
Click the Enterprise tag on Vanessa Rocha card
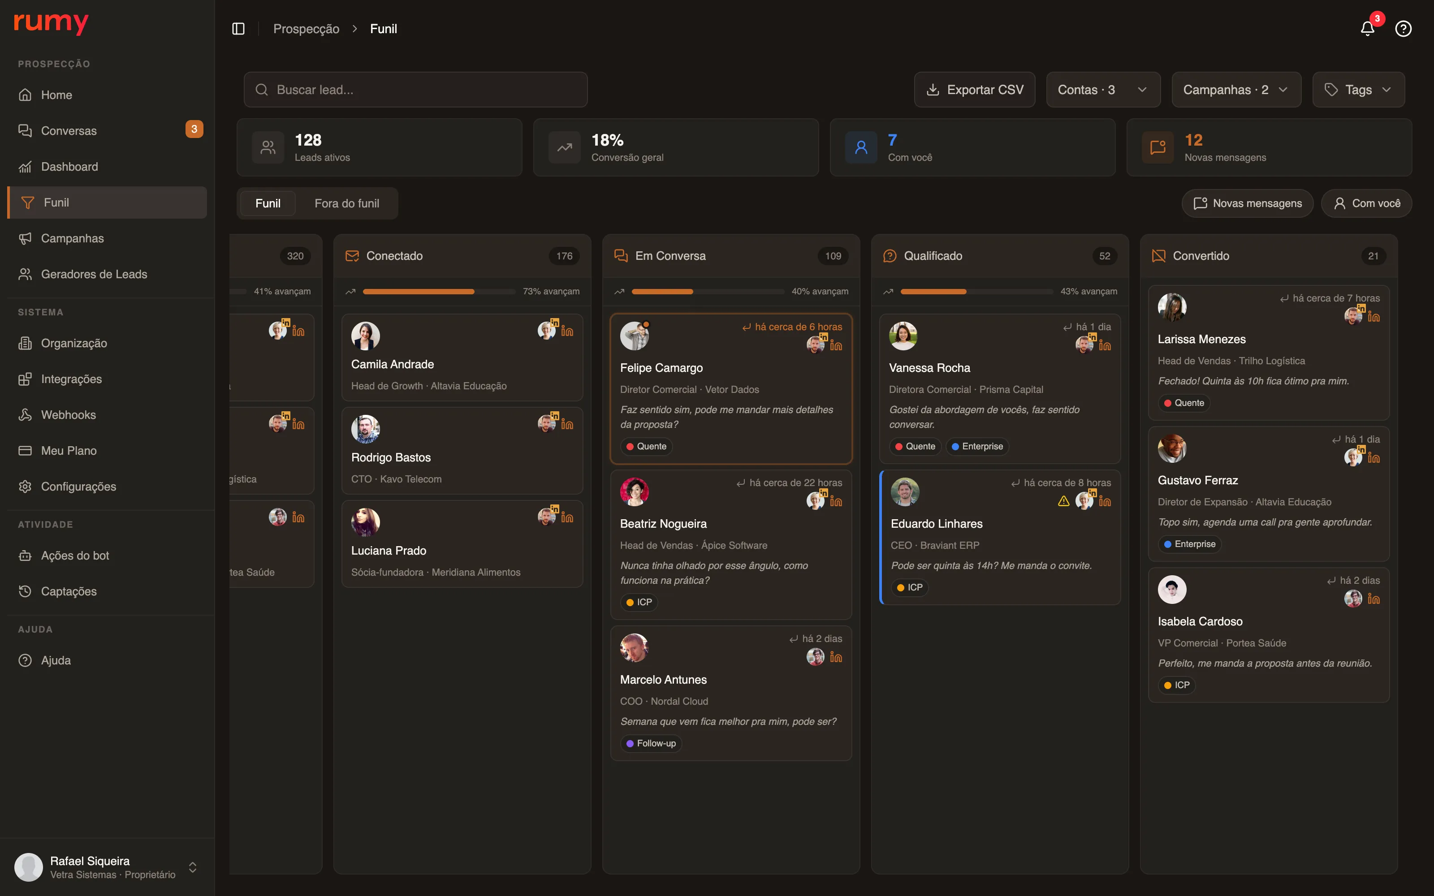click(x=977, y=446)
